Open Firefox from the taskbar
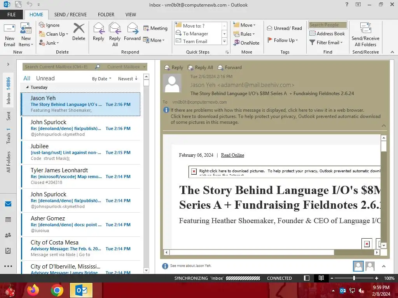 (33, 290)
